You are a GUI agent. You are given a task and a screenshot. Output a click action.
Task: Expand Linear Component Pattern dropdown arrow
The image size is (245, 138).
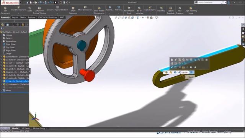(57, 14)
